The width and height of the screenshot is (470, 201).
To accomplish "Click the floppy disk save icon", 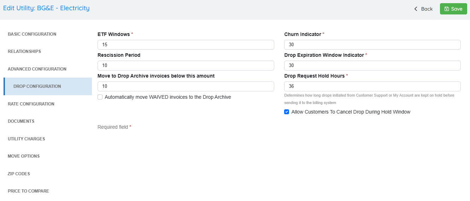I will 447,9.
